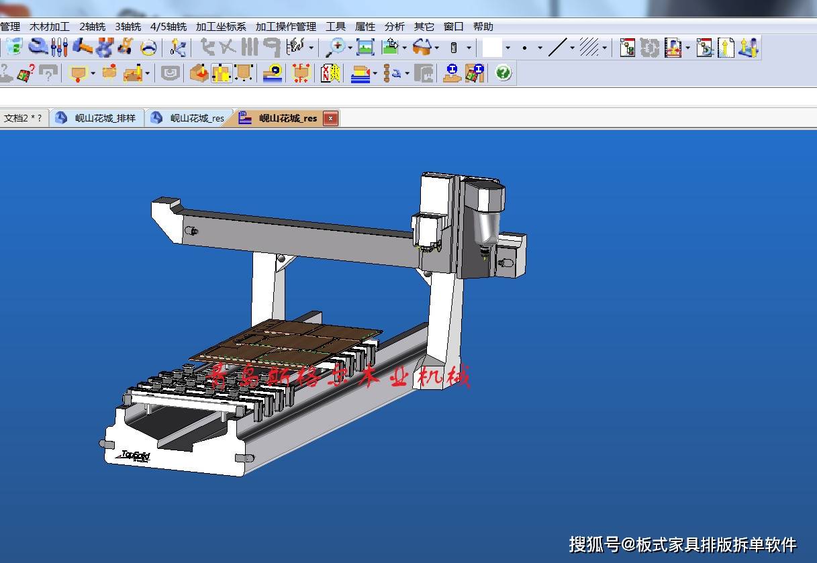Click the tape measure icon
Screen dimensions: 817x563
click(x=272, y=72)
